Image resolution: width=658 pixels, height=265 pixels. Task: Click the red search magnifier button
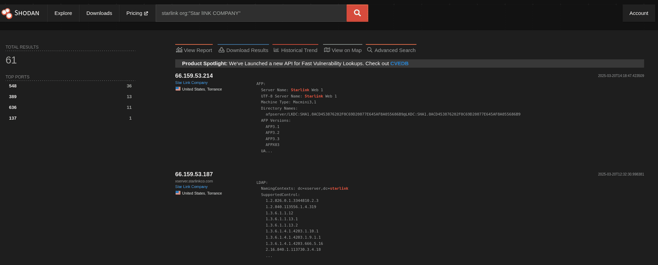357,13
